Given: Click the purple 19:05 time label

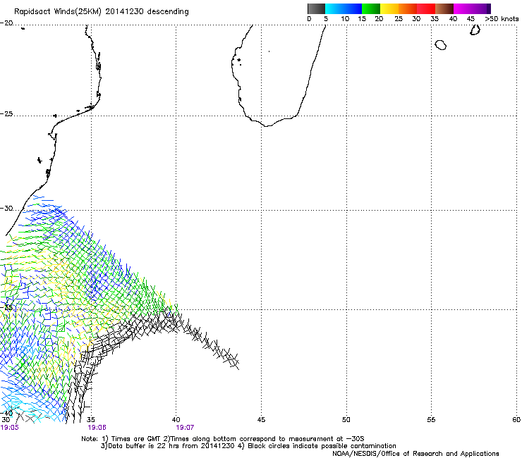Looking at the screenshot, I should (x=10, y=428).
